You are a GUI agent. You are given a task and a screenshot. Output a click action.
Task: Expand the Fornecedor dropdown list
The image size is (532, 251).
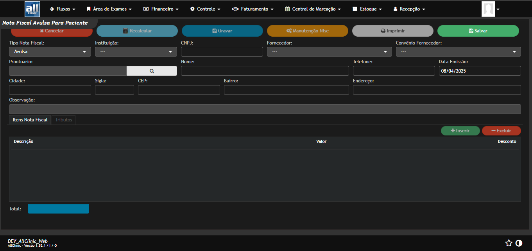[x=329, y=52]
